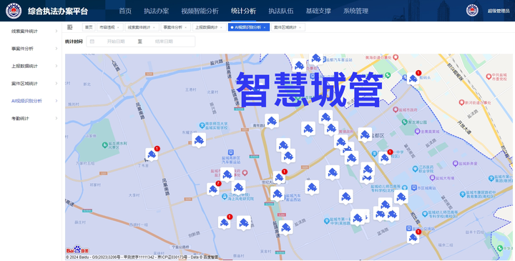The height and width of the screenshot is (261, 515).
Task: Click the 聚龙湖公园 green park icon
Action: tap(405, 122)
